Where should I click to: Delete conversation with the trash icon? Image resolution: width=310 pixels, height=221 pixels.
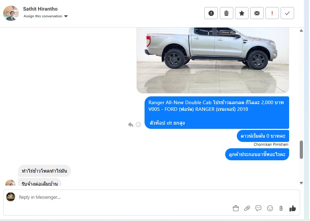[226, 13]
